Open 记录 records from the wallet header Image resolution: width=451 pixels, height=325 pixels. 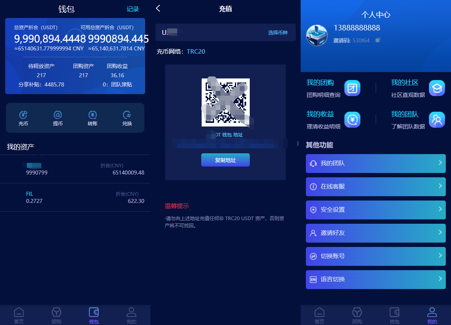point(133,9)
